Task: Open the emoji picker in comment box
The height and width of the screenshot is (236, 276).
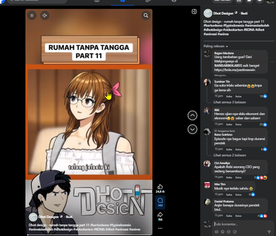Action: coord(222,232)
